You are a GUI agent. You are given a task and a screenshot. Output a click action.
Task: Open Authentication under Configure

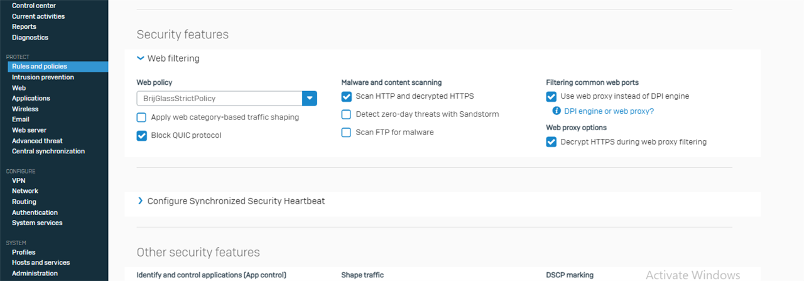pyautogui.click(x=35, y=212)
